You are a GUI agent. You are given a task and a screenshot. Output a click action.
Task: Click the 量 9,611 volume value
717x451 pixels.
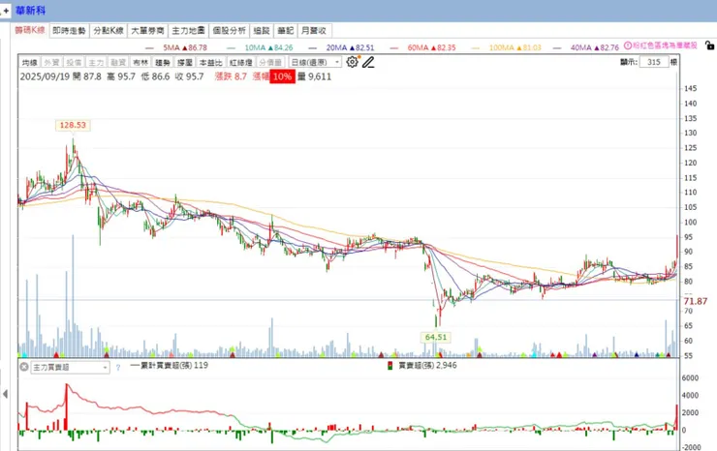pos(314,76)
